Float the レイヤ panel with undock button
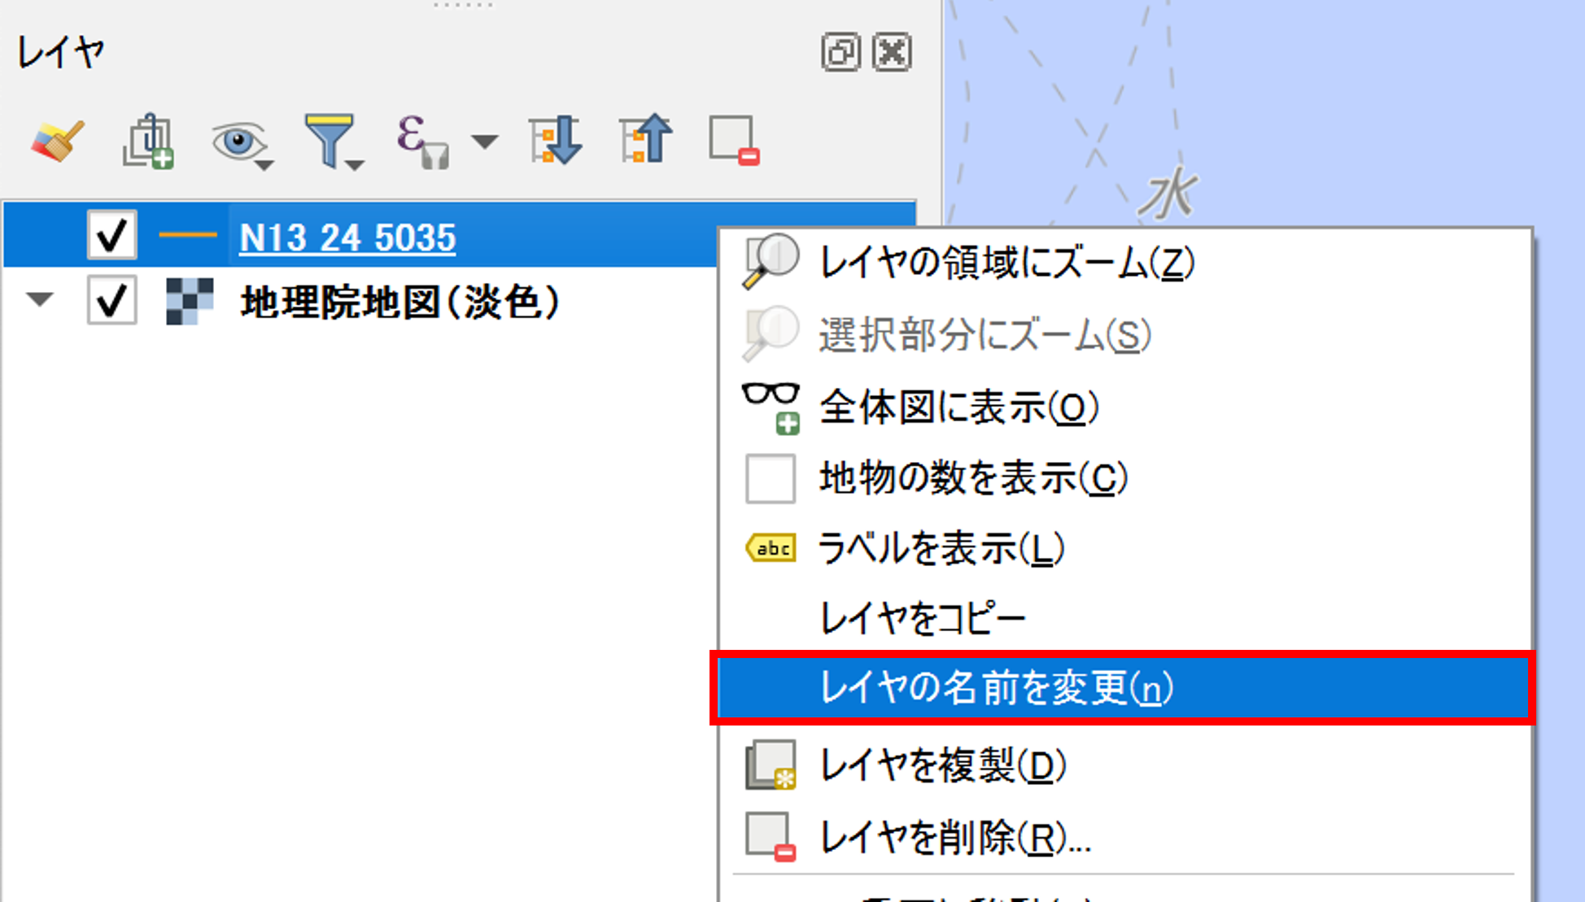1585x902 pixels. click(841, 53)
